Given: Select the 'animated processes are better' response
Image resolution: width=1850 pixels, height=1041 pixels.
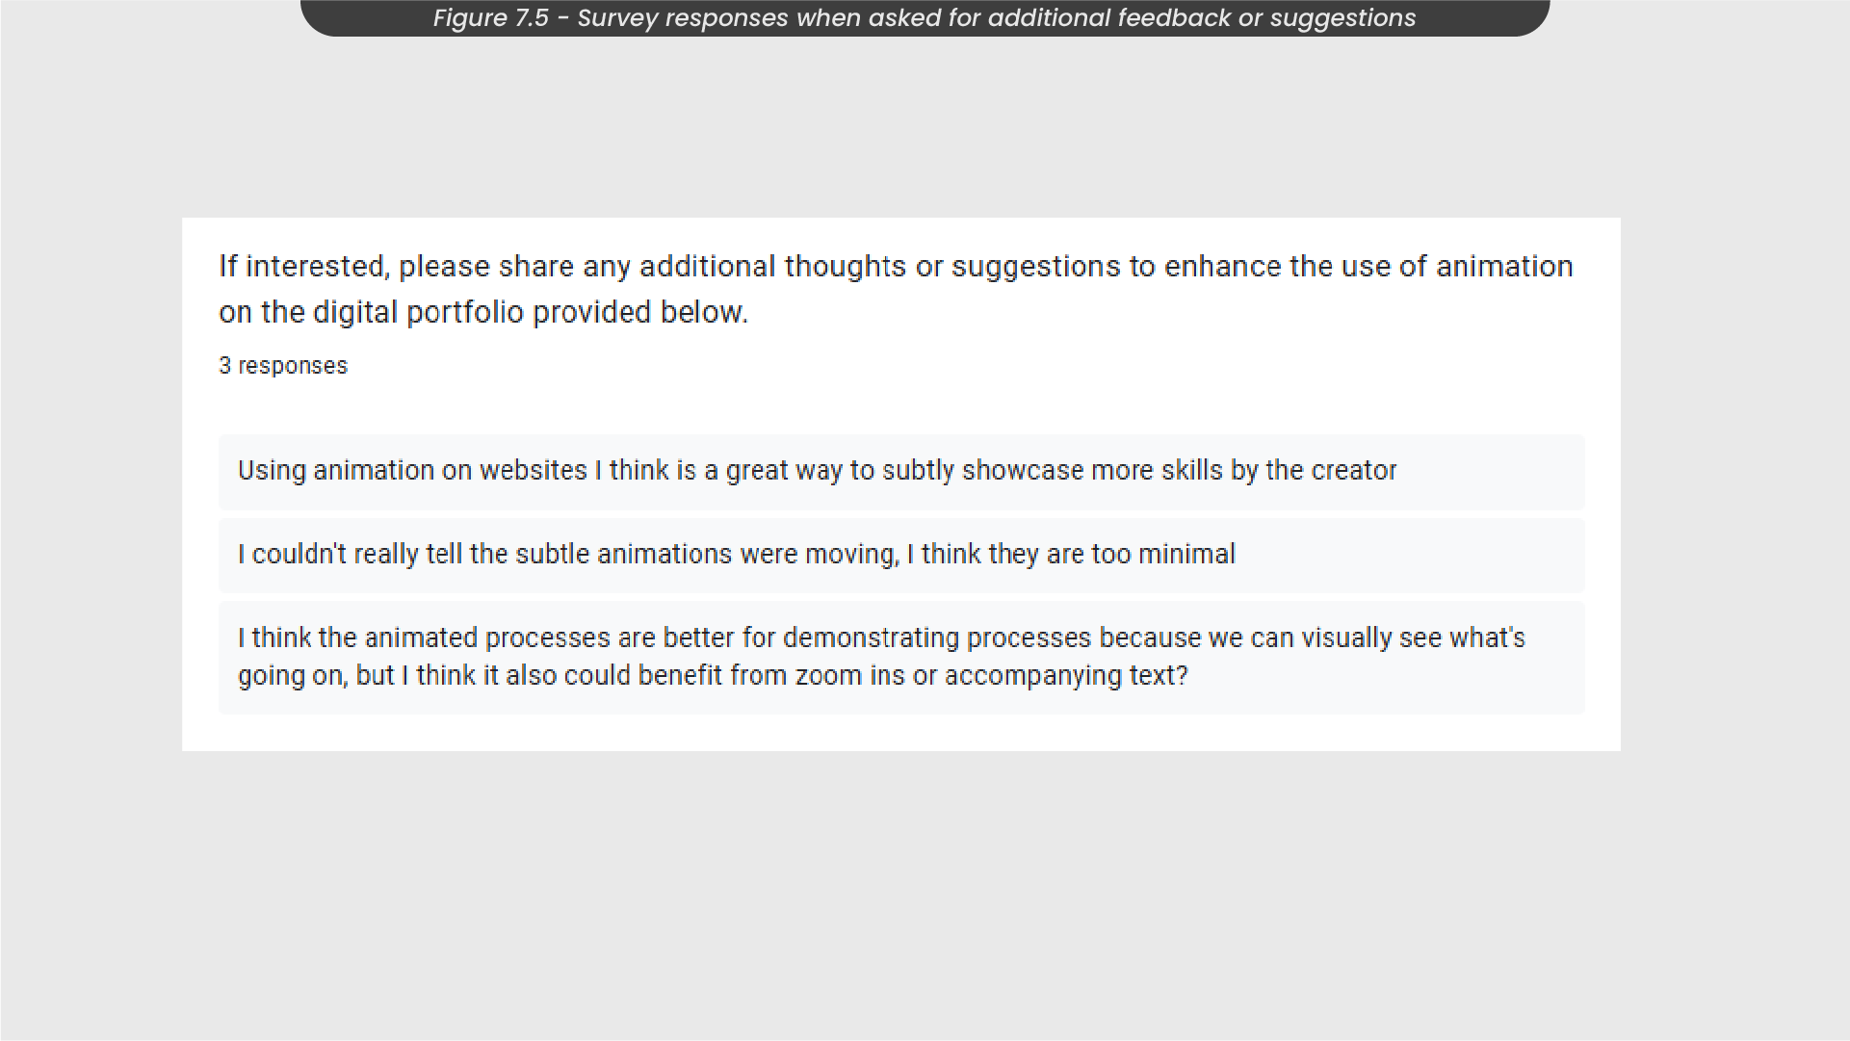Looking at the screenshot, I should (901, 658).
